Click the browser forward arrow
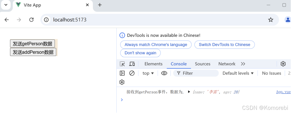 point(19,20)
